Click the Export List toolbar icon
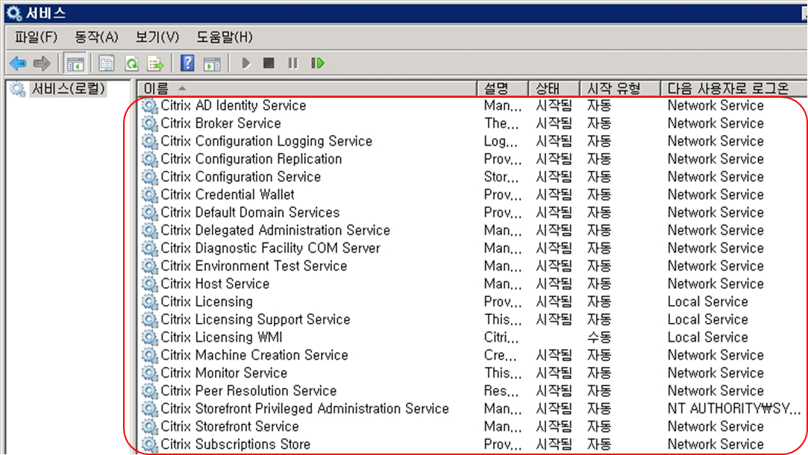The height and width of the screenshot is (455, 808). pos(156,64)
